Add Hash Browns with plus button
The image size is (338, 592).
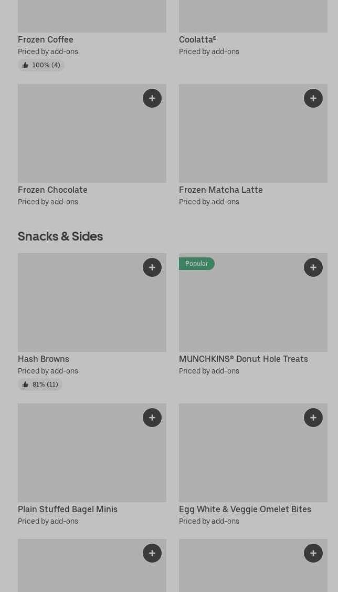pyautogui.click(x=152, y=267)
